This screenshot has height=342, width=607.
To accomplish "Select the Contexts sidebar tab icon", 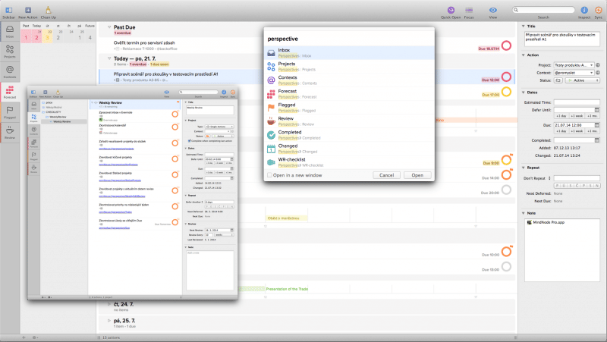I will click(x=11, y=71).
